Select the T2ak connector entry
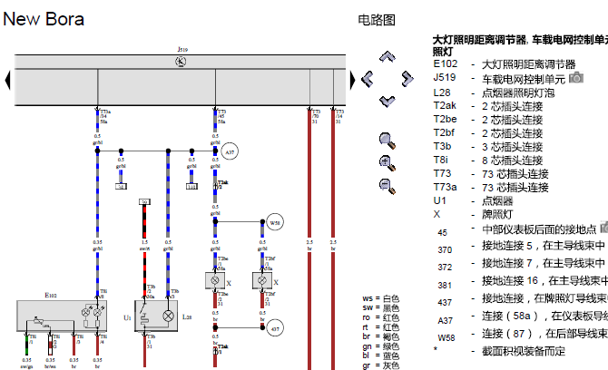 (x=488, y=106)
